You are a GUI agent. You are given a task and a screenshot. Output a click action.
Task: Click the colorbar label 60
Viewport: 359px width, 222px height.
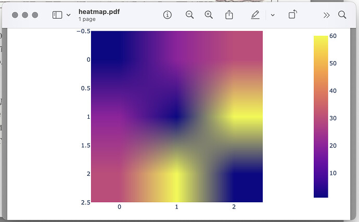(x=333, y=36)
